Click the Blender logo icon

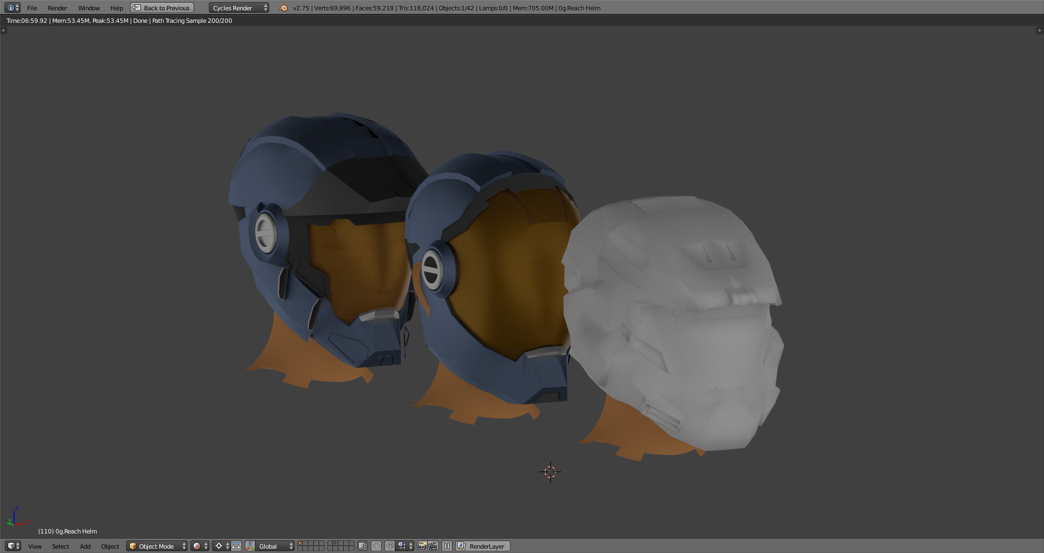pos(283,8)
